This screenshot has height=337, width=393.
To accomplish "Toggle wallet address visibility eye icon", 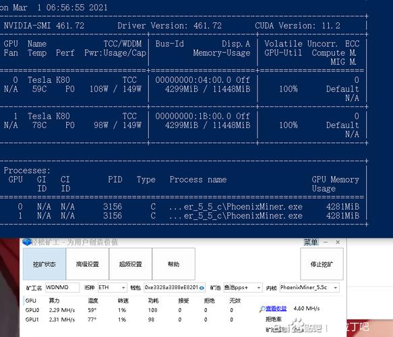I will click(202, 288).
